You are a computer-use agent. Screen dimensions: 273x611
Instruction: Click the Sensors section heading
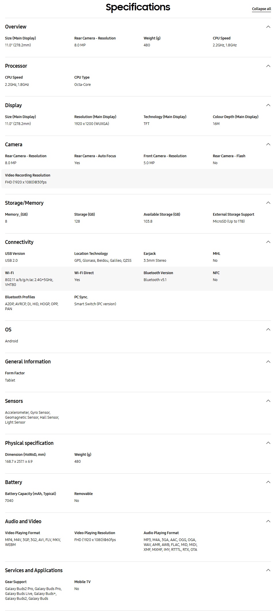14,401
